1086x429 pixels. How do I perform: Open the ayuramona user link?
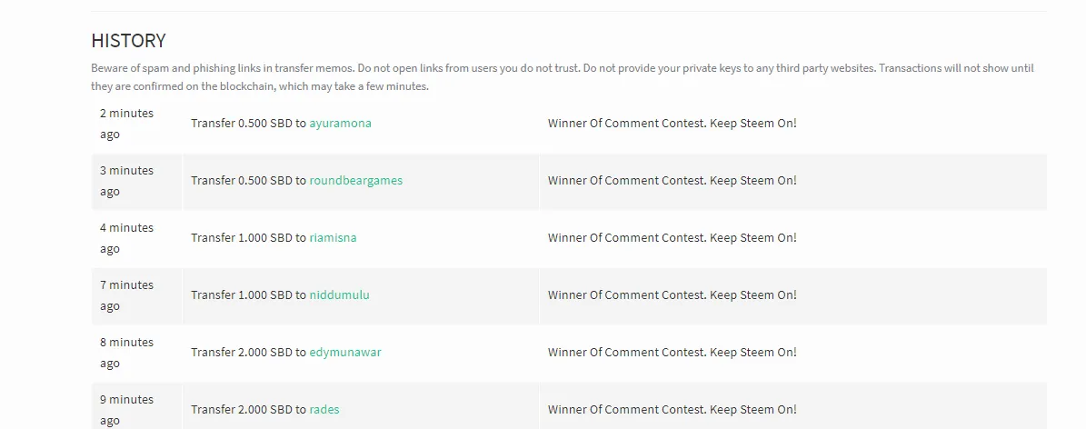tap(340, 124)
